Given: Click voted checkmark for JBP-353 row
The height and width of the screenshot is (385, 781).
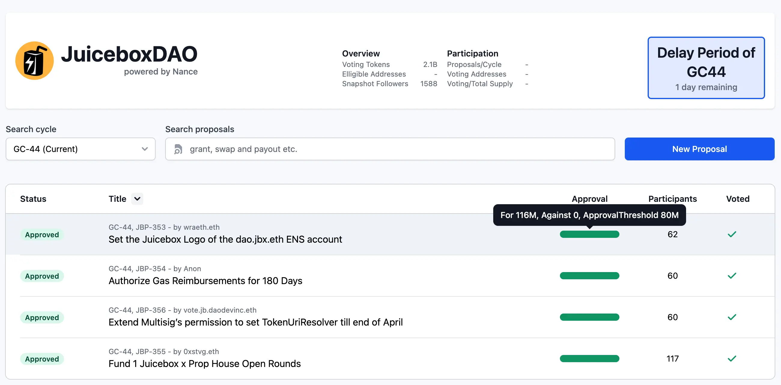Looking at the screenshot, I should 731,234.
